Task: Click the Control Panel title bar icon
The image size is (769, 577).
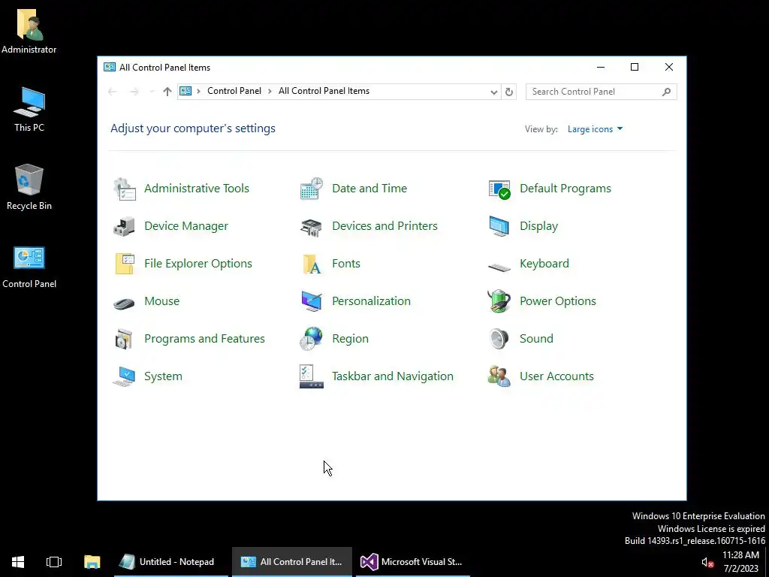Action: 110,67
